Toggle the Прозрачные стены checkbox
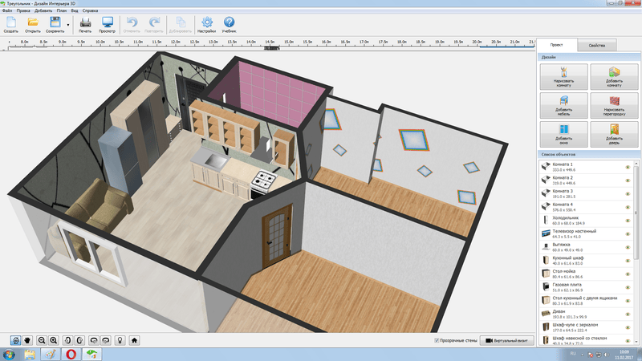 (x=436, y=340)
